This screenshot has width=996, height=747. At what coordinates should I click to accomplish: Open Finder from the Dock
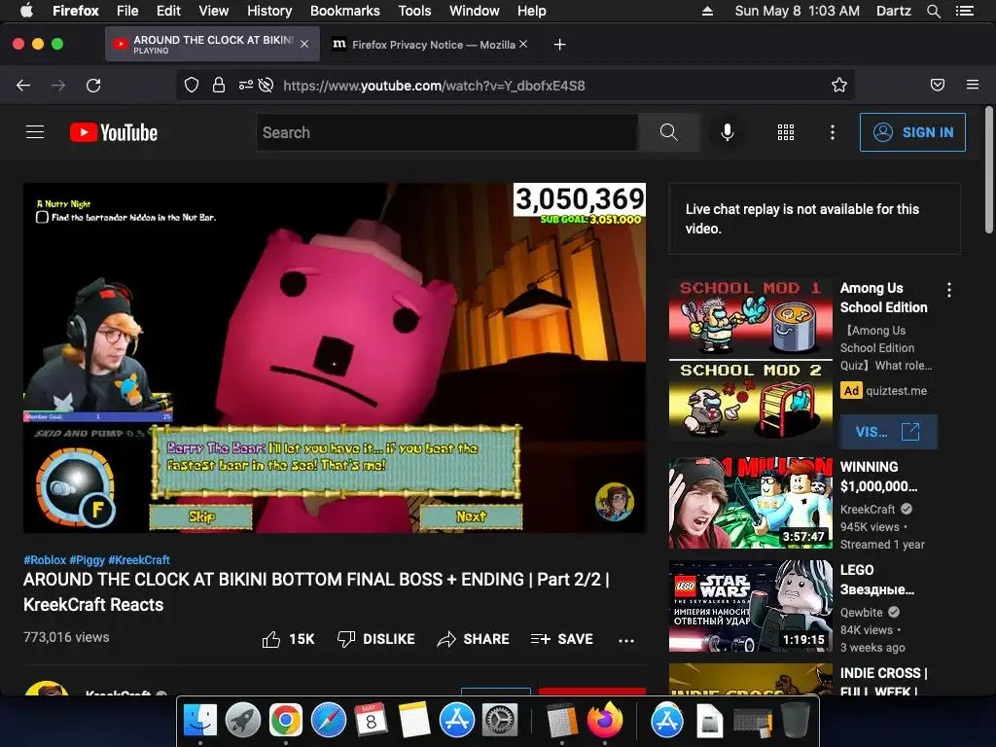coord(200,720)
